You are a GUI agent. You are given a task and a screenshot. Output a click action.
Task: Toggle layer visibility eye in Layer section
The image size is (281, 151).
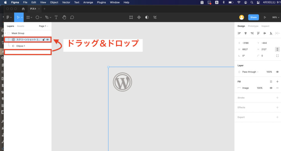point(277,72)
